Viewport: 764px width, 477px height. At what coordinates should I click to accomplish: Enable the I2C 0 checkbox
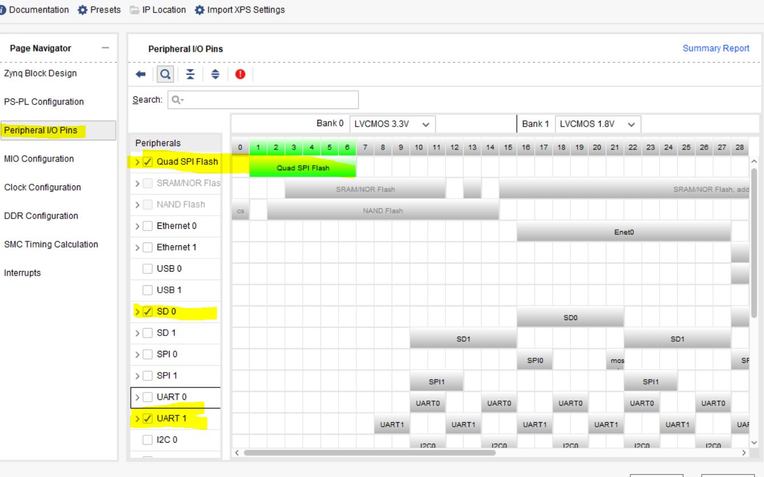pyautogui.click(x=148, y=440)
